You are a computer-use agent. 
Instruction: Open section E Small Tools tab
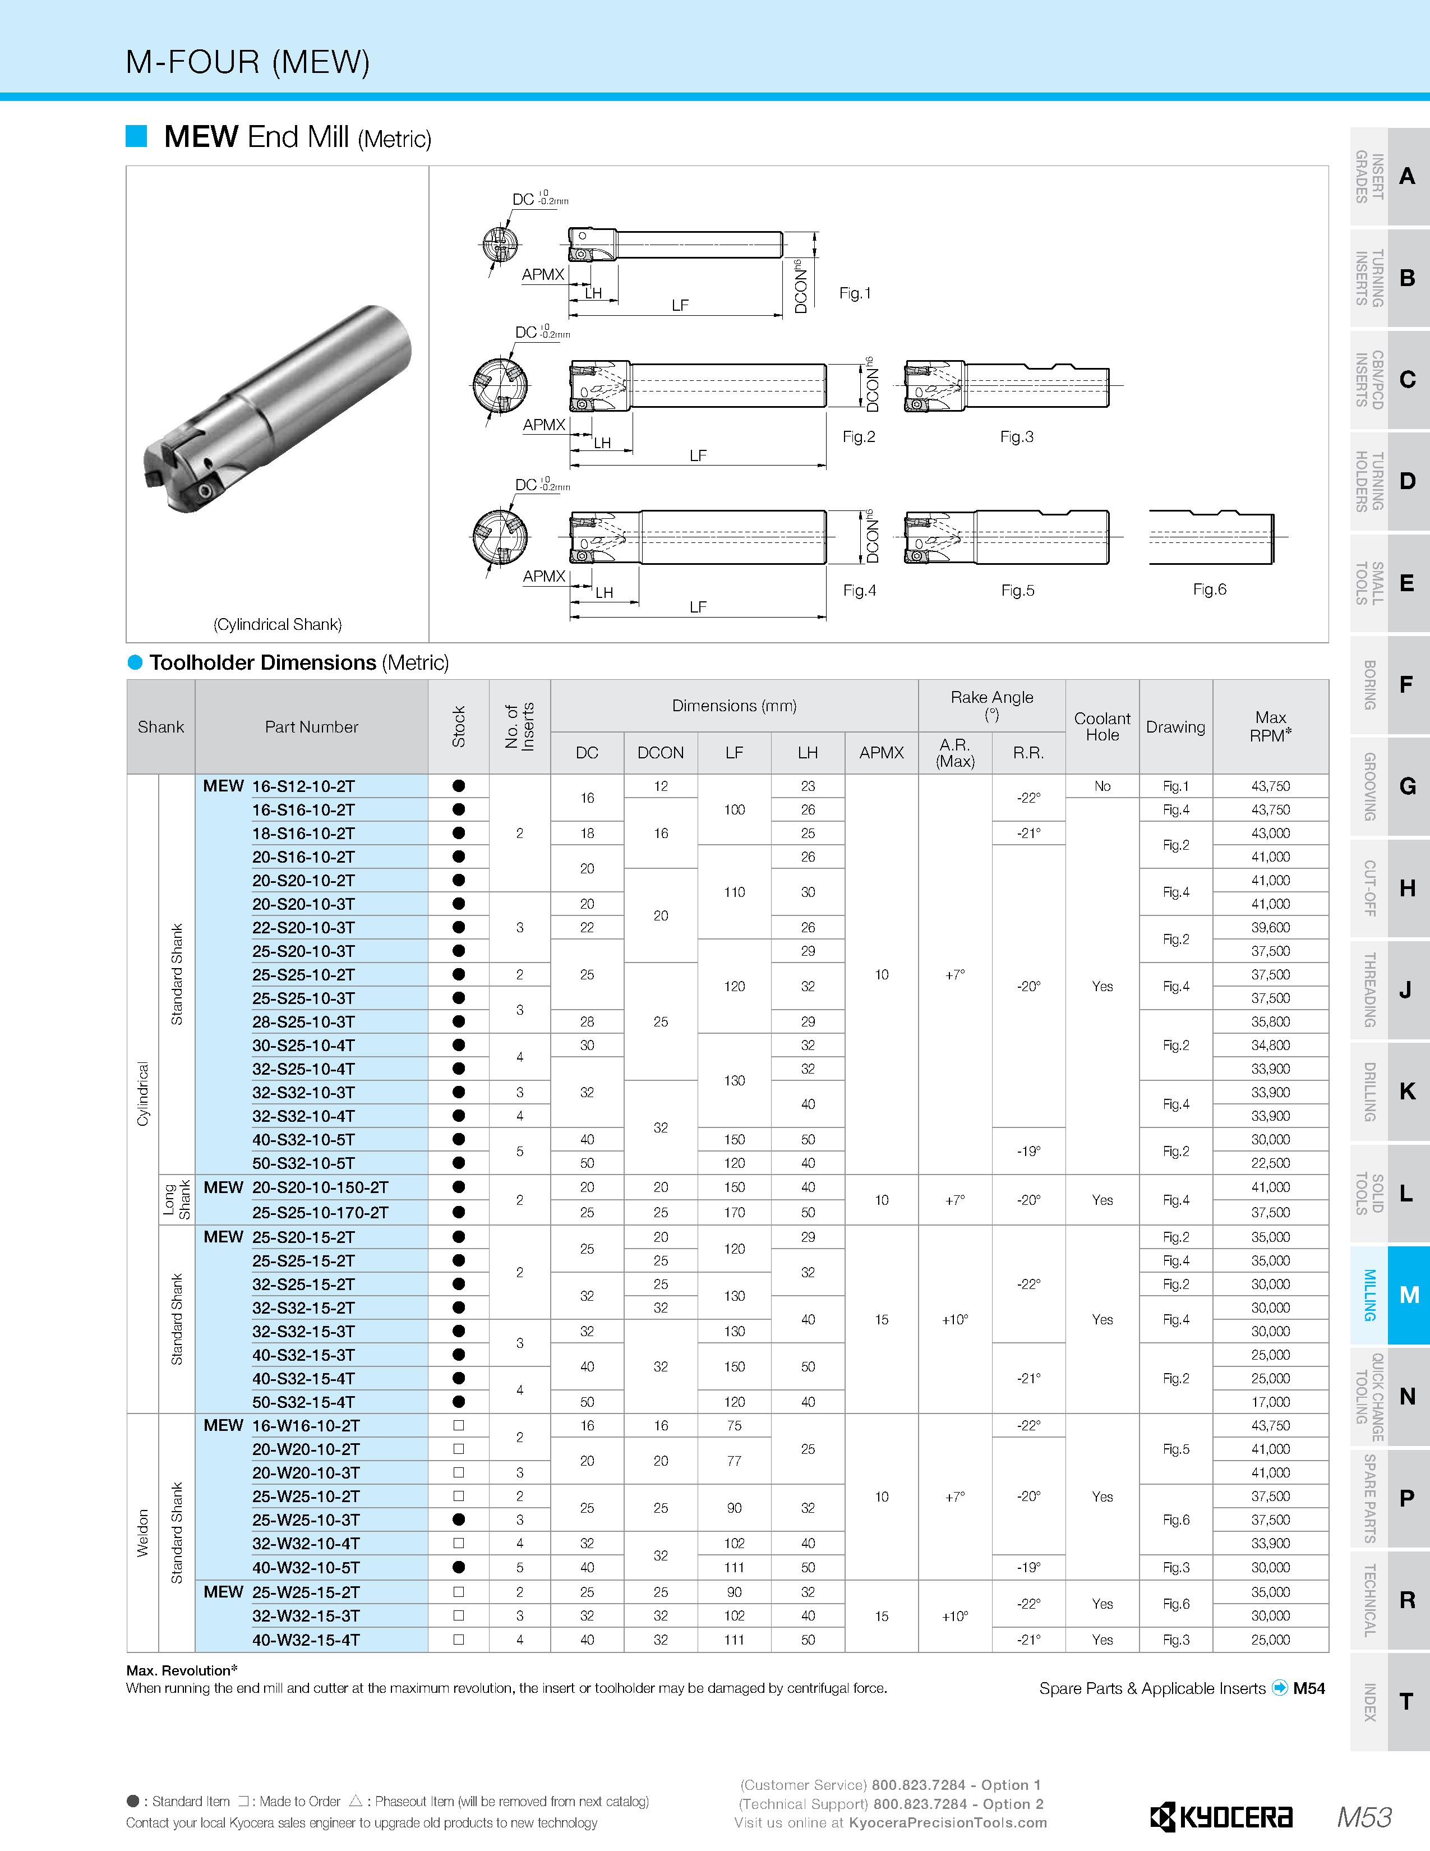(x=1389, y=583)
